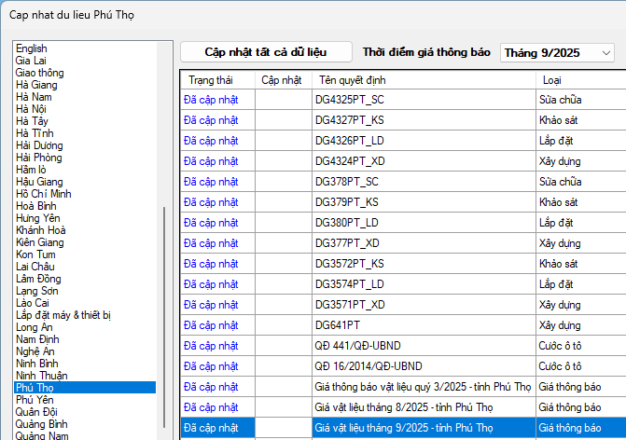626x440 pixels.
Task: Click the 'Tên quyết định' column header
Action: point(355,80)
